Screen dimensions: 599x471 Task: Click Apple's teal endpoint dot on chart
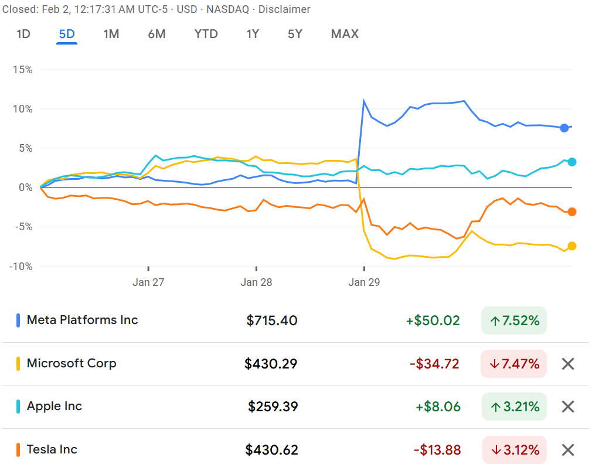click(571, 162)
